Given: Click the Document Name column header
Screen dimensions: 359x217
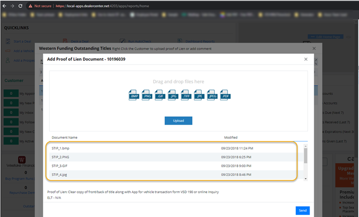Looking at the screenshot, I should click(64, 137).
